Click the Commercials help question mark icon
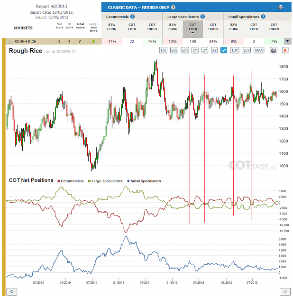 click(x=132, y=17)
